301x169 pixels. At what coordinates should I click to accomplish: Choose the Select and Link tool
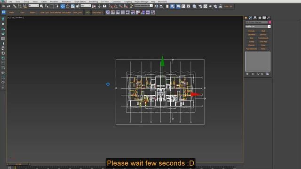(15, 6)
